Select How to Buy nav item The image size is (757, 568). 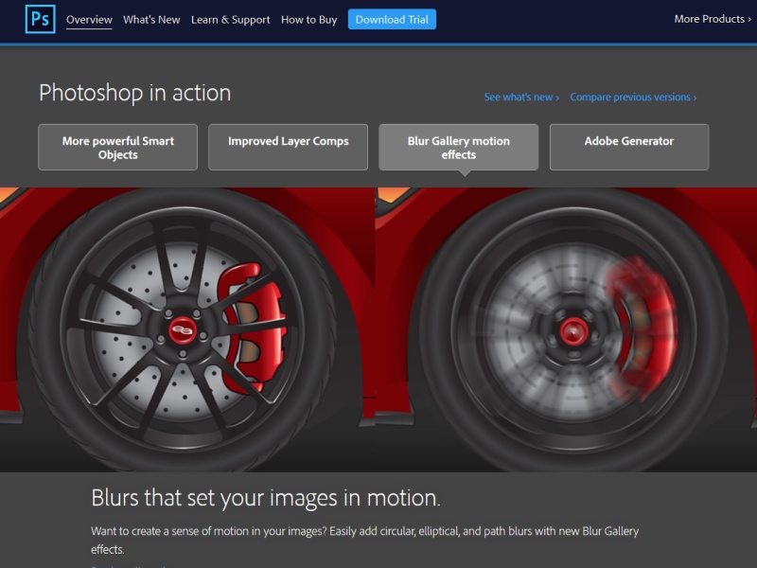(309, 20)
